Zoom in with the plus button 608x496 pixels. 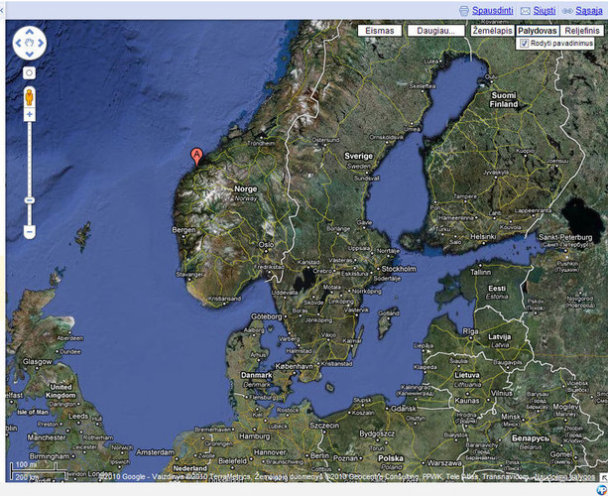pyautogui.click(x=30, y=115)
